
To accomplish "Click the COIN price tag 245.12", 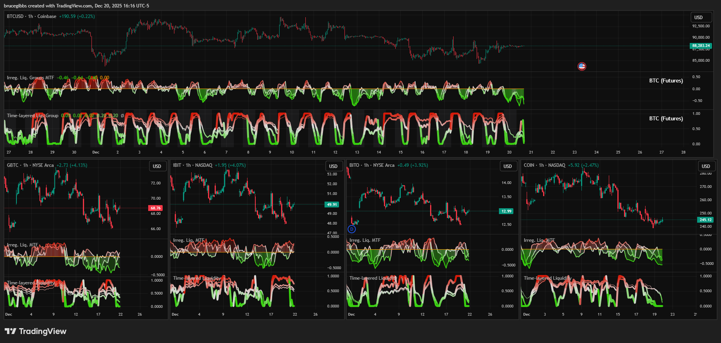I will tap(705, 220).
